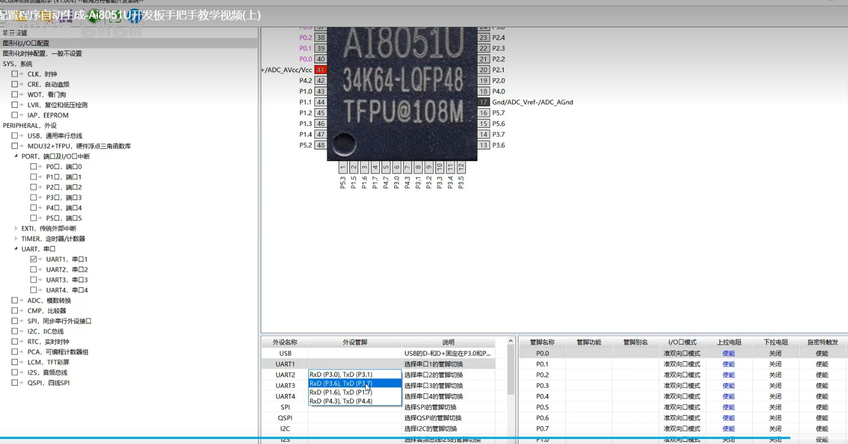
Task: Click pin 48 box for P5.2
Action: [x=321, y=145]
